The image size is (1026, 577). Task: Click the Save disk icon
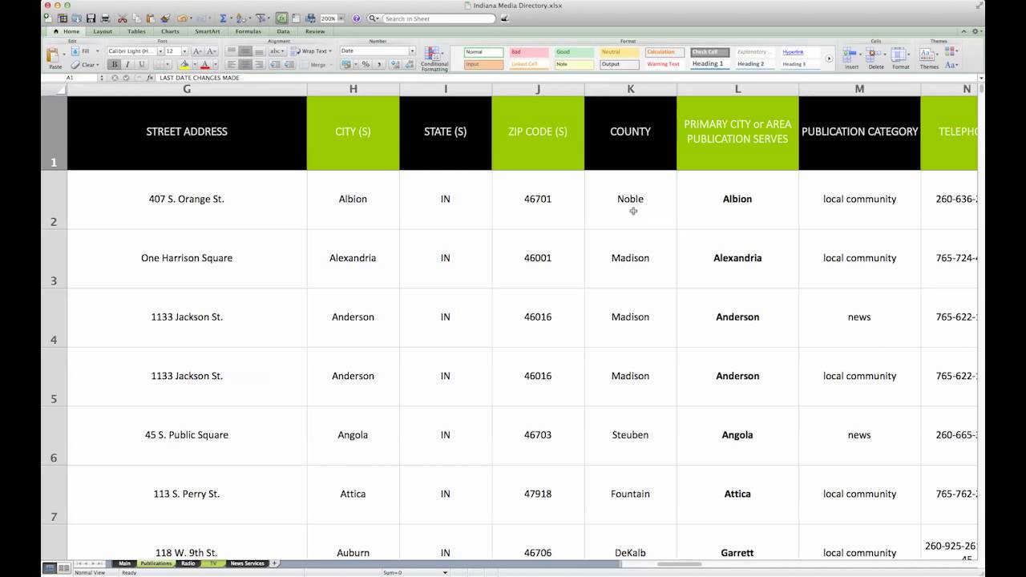pos(91,18)
